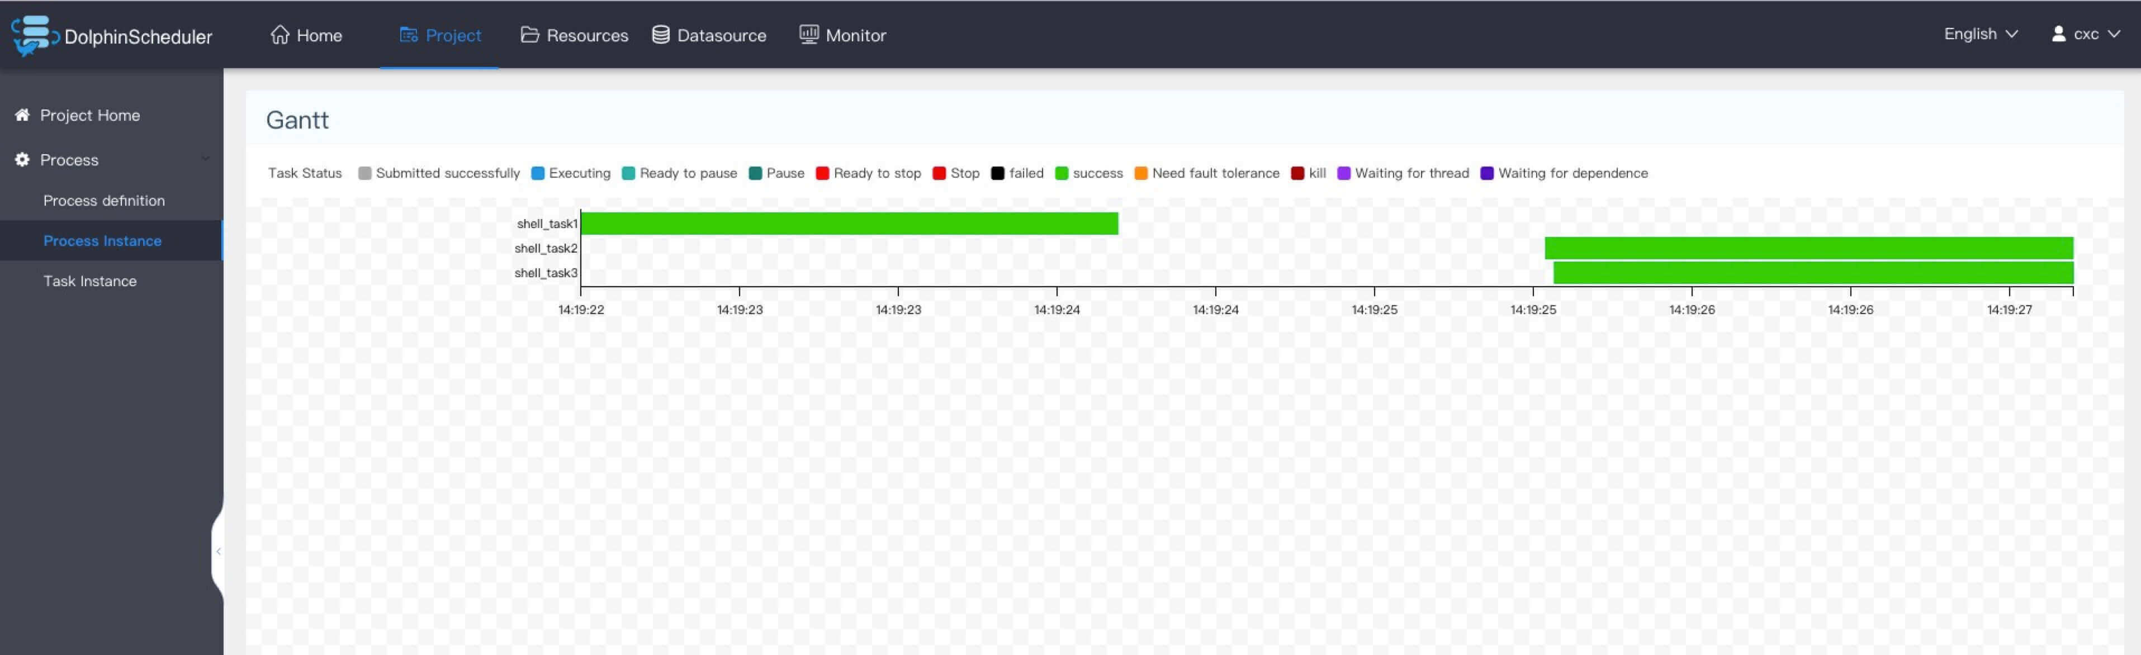Click the user avatar icon
Screen dimensions: 2141x655
point(2059,34)
